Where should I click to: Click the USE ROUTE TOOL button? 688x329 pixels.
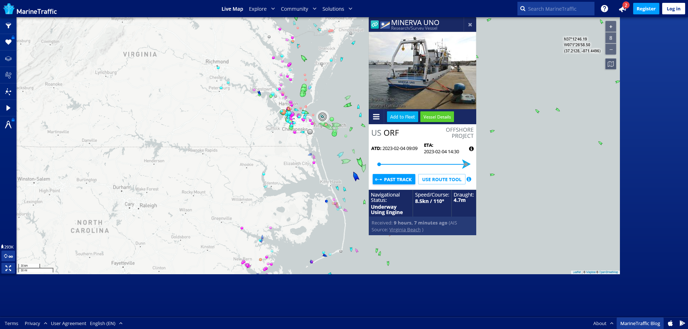coord(441,179)
